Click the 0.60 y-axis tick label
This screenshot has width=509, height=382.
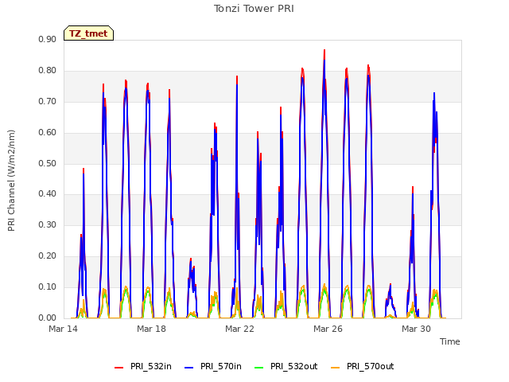48,133
